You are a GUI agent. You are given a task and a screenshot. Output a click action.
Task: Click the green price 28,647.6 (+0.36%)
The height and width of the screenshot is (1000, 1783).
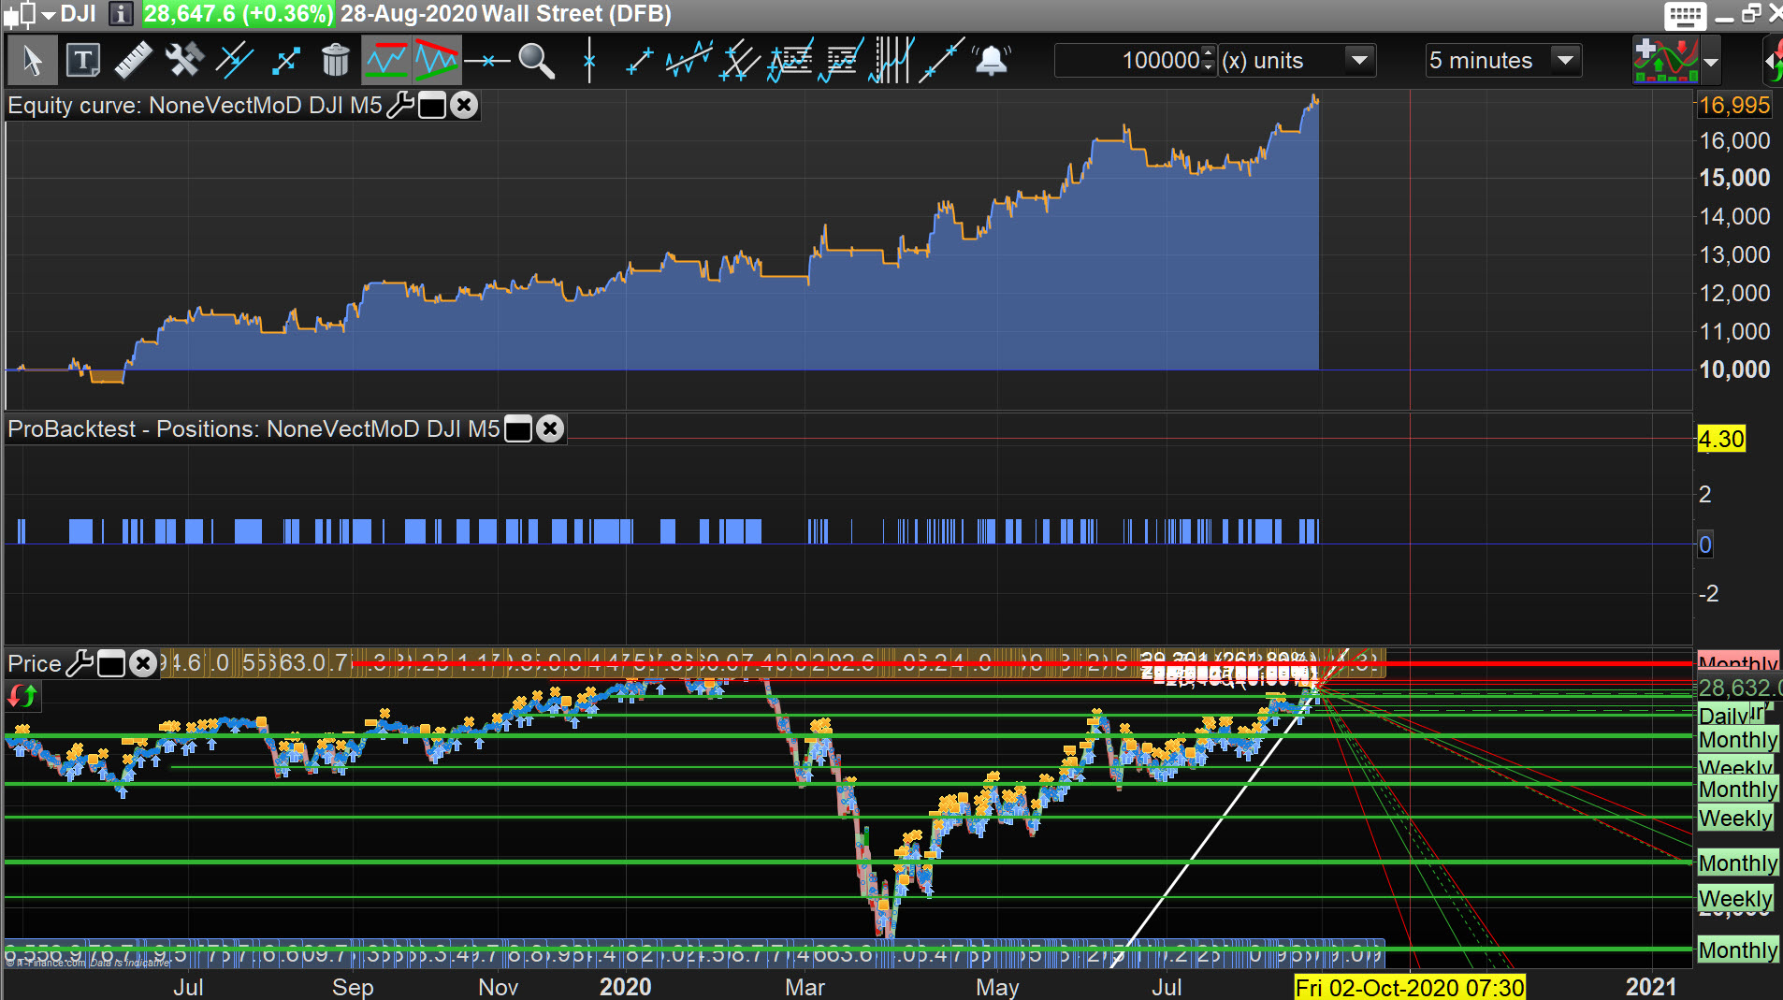pyautogui.click(x=238, y=14)
